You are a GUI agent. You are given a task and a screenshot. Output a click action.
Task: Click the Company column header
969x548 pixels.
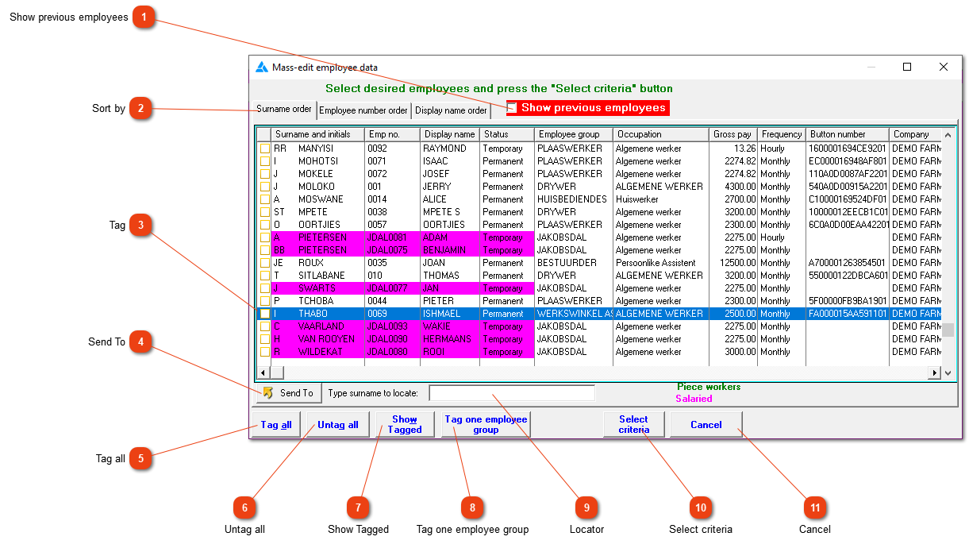coord(916,134)
